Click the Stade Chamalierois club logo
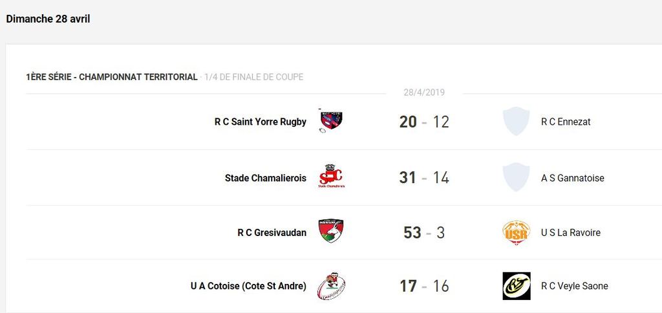Screen dimensions: 662x313 331,177
